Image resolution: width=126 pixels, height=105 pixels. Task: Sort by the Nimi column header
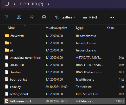click(11, 28)
